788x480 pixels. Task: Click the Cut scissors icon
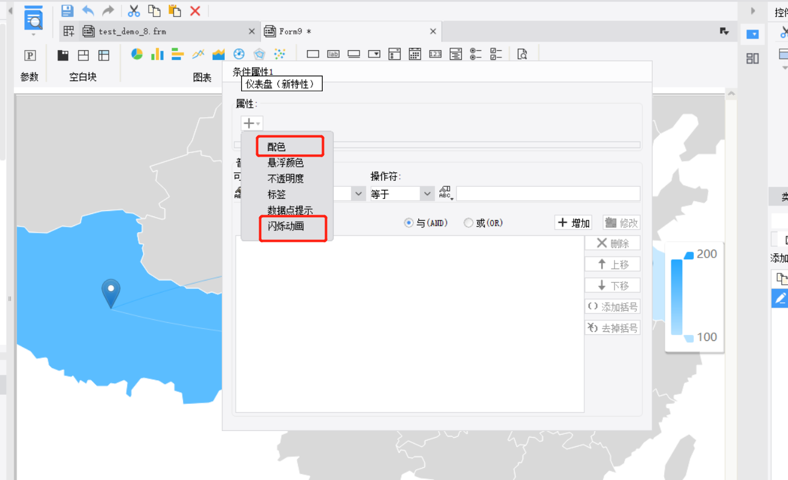[134, 11]
